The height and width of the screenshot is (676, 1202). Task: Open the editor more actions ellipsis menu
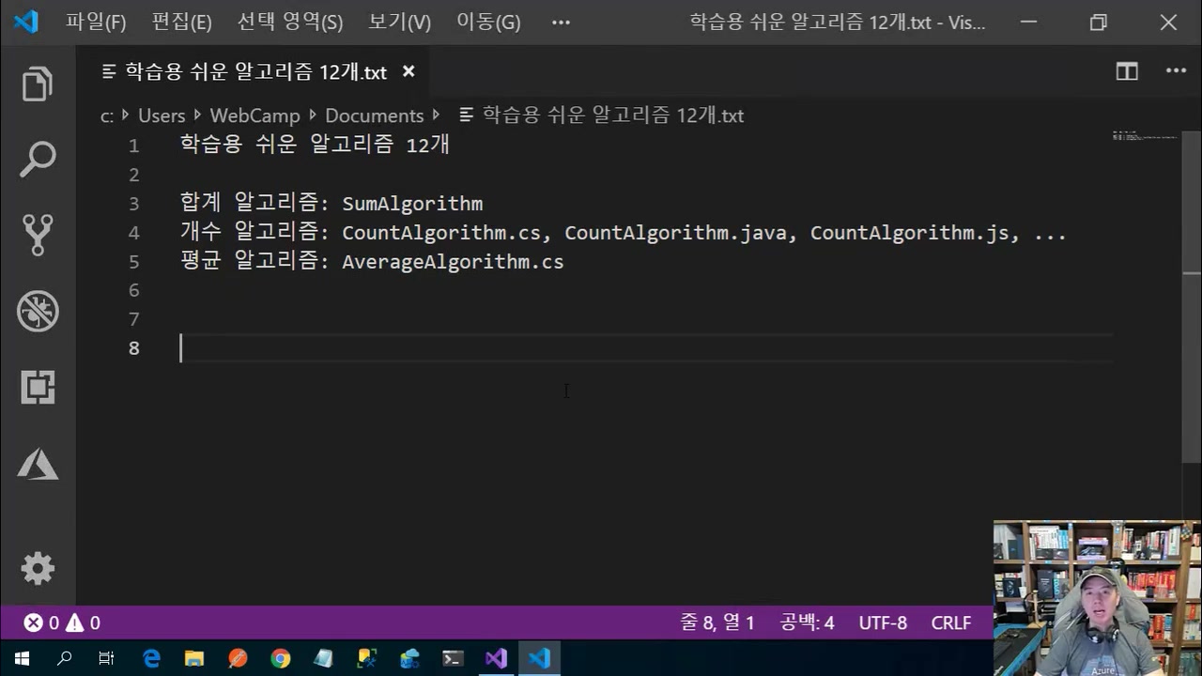tap(1176, 71)
